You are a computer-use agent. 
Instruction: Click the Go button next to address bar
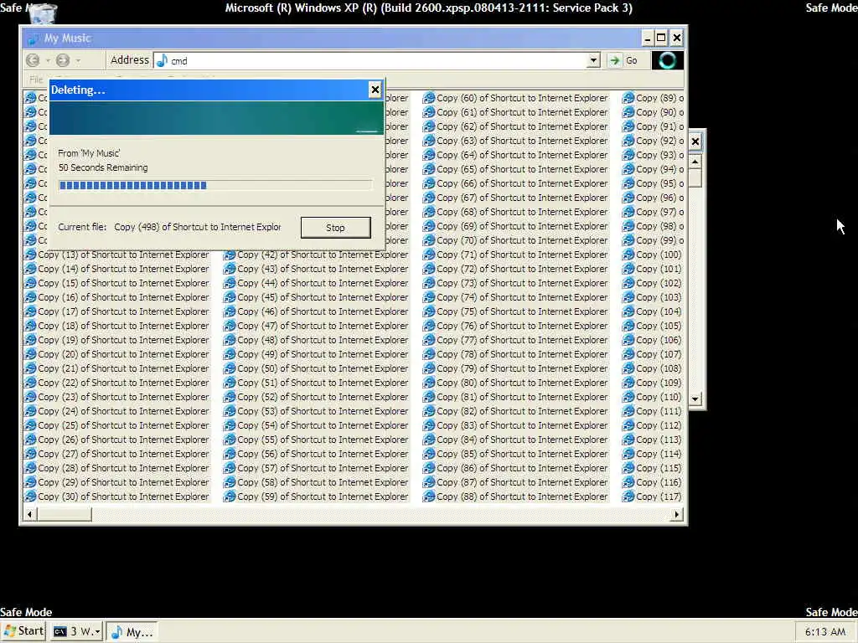click(x=624, y=60)
